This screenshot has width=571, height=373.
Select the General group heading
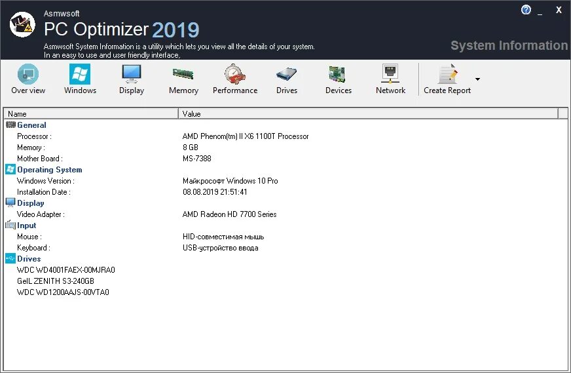[x=31, y=125]
